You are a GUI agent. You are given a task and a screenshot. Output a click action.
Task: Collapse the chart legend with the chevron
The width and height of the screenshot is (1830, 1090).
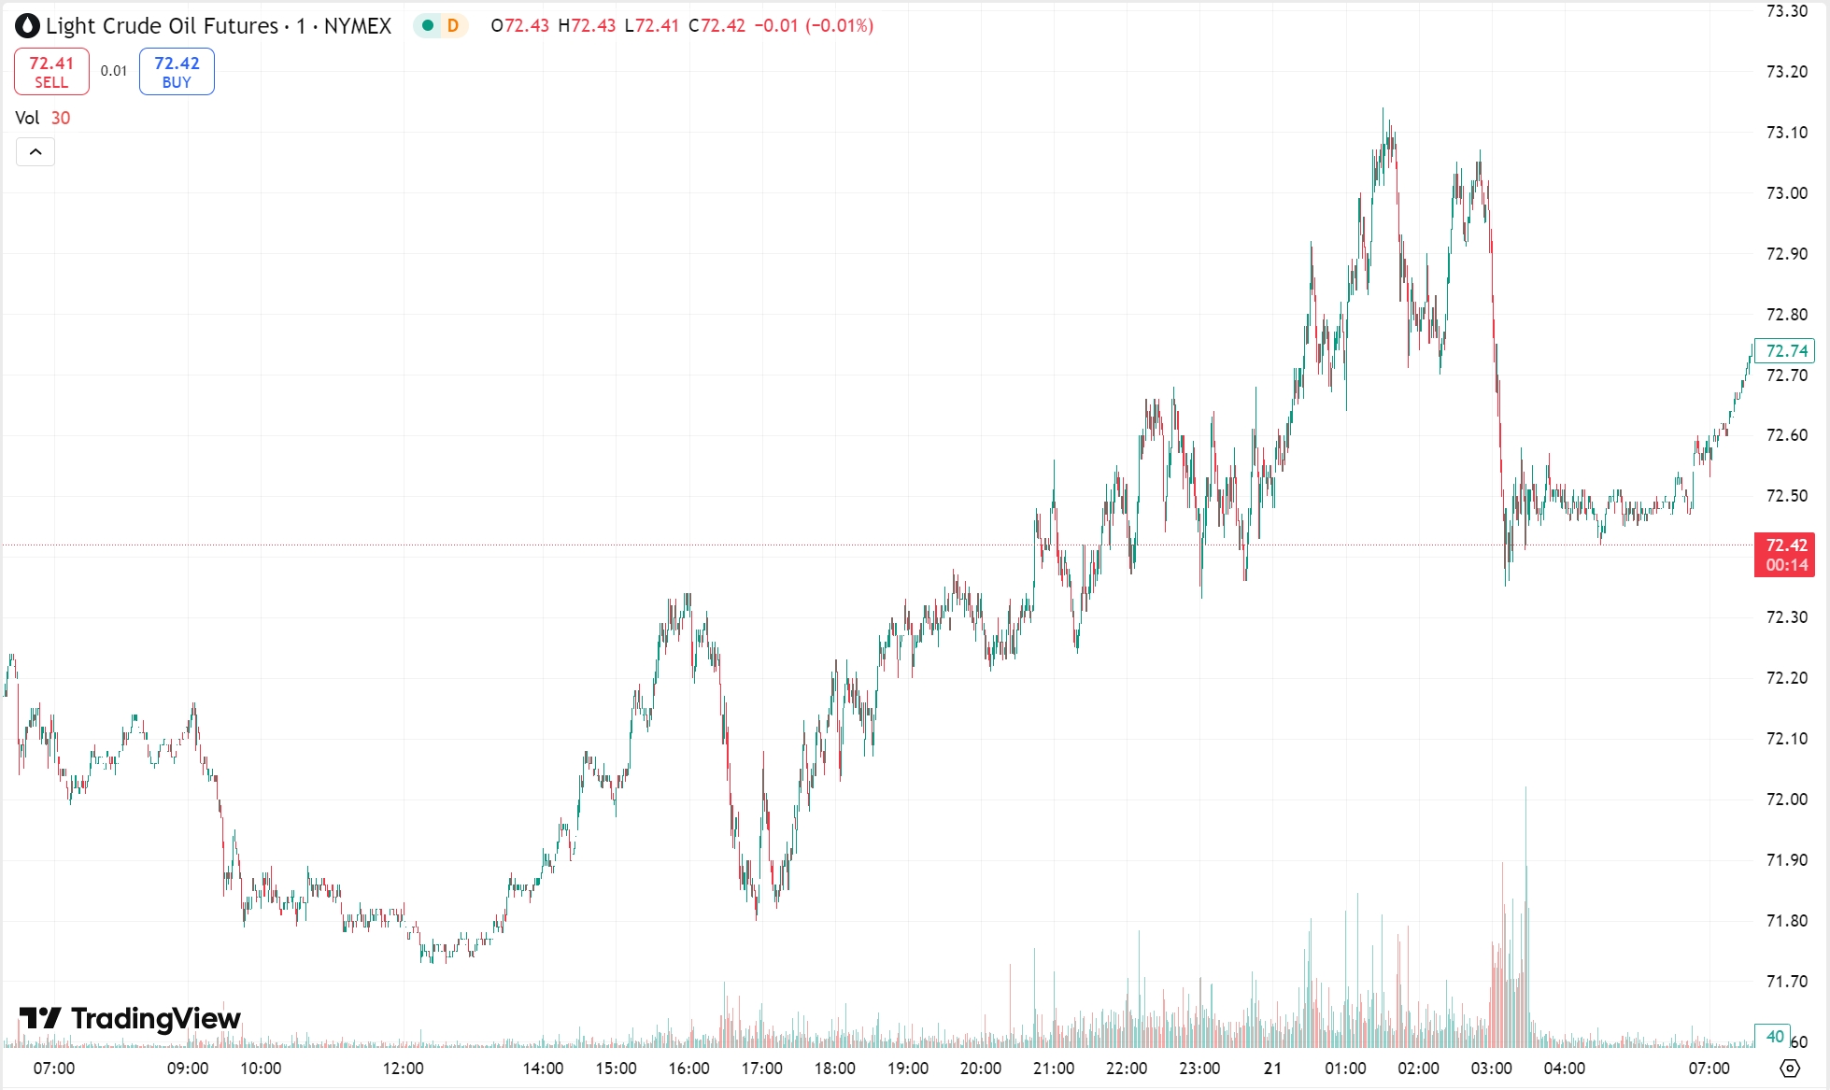35,151
